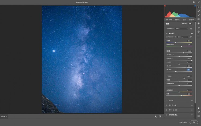Open Camera Raw preferences gear icon
Viewport: 201px width, 126px height.
click(x=193, y=2)
